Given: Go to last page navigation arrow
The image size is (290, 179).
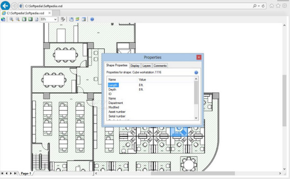Looking at the screenshot, I should (x=16, y=173).
